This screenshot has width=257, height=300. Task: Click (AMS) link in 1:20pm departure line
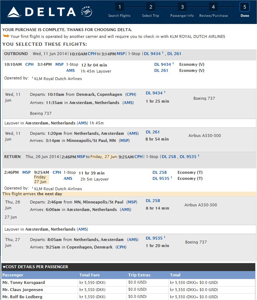(x=133, y=133)
